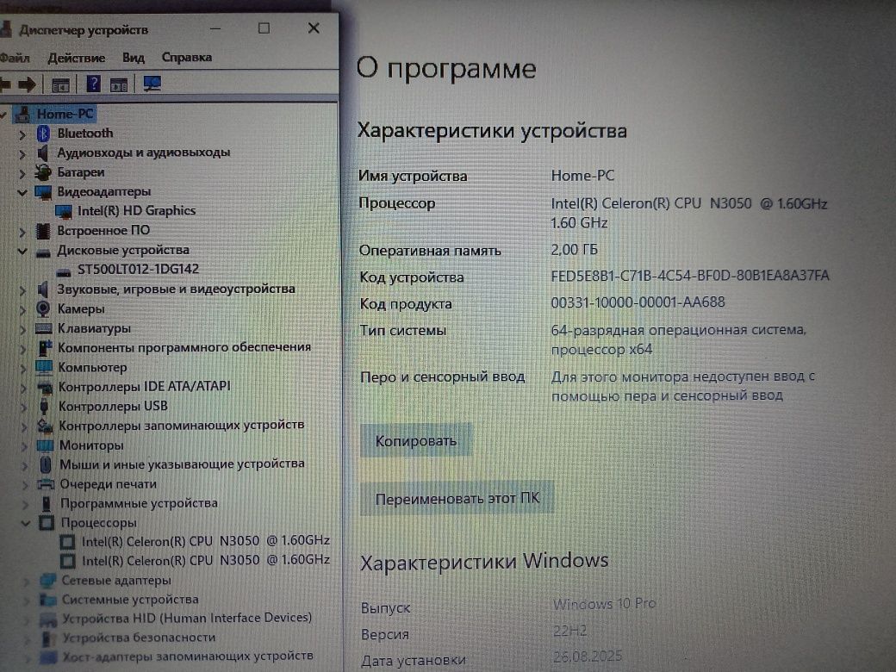Click the Home-PC device name value in settings
This screenshot has width=896, height=672.
[x=582, y=176]
